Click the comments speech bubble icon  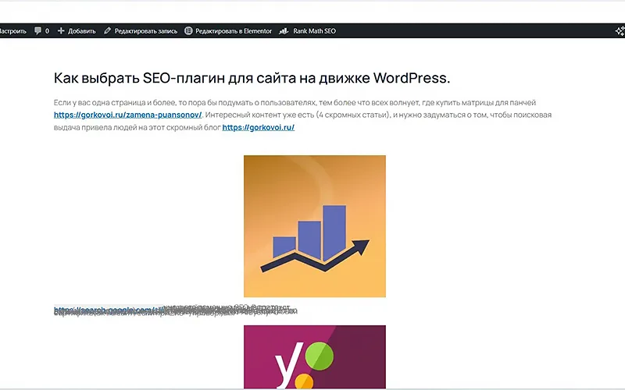pos(37,30)
